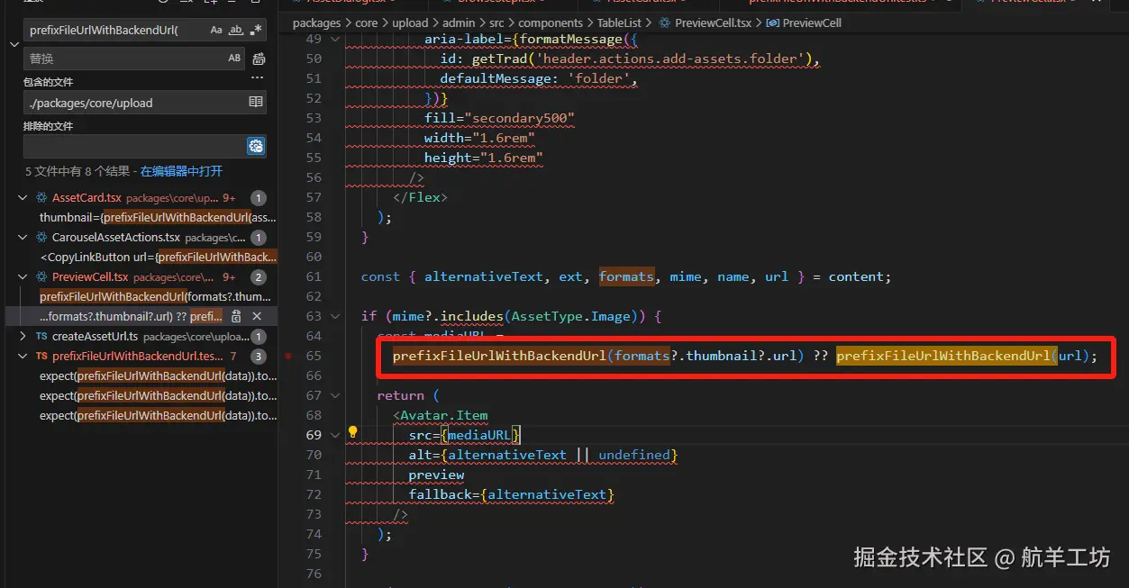This screenshot has height=588, width=1129.
Task: Collapse AssetCard.tsx search results
Action: coord(23,198)
